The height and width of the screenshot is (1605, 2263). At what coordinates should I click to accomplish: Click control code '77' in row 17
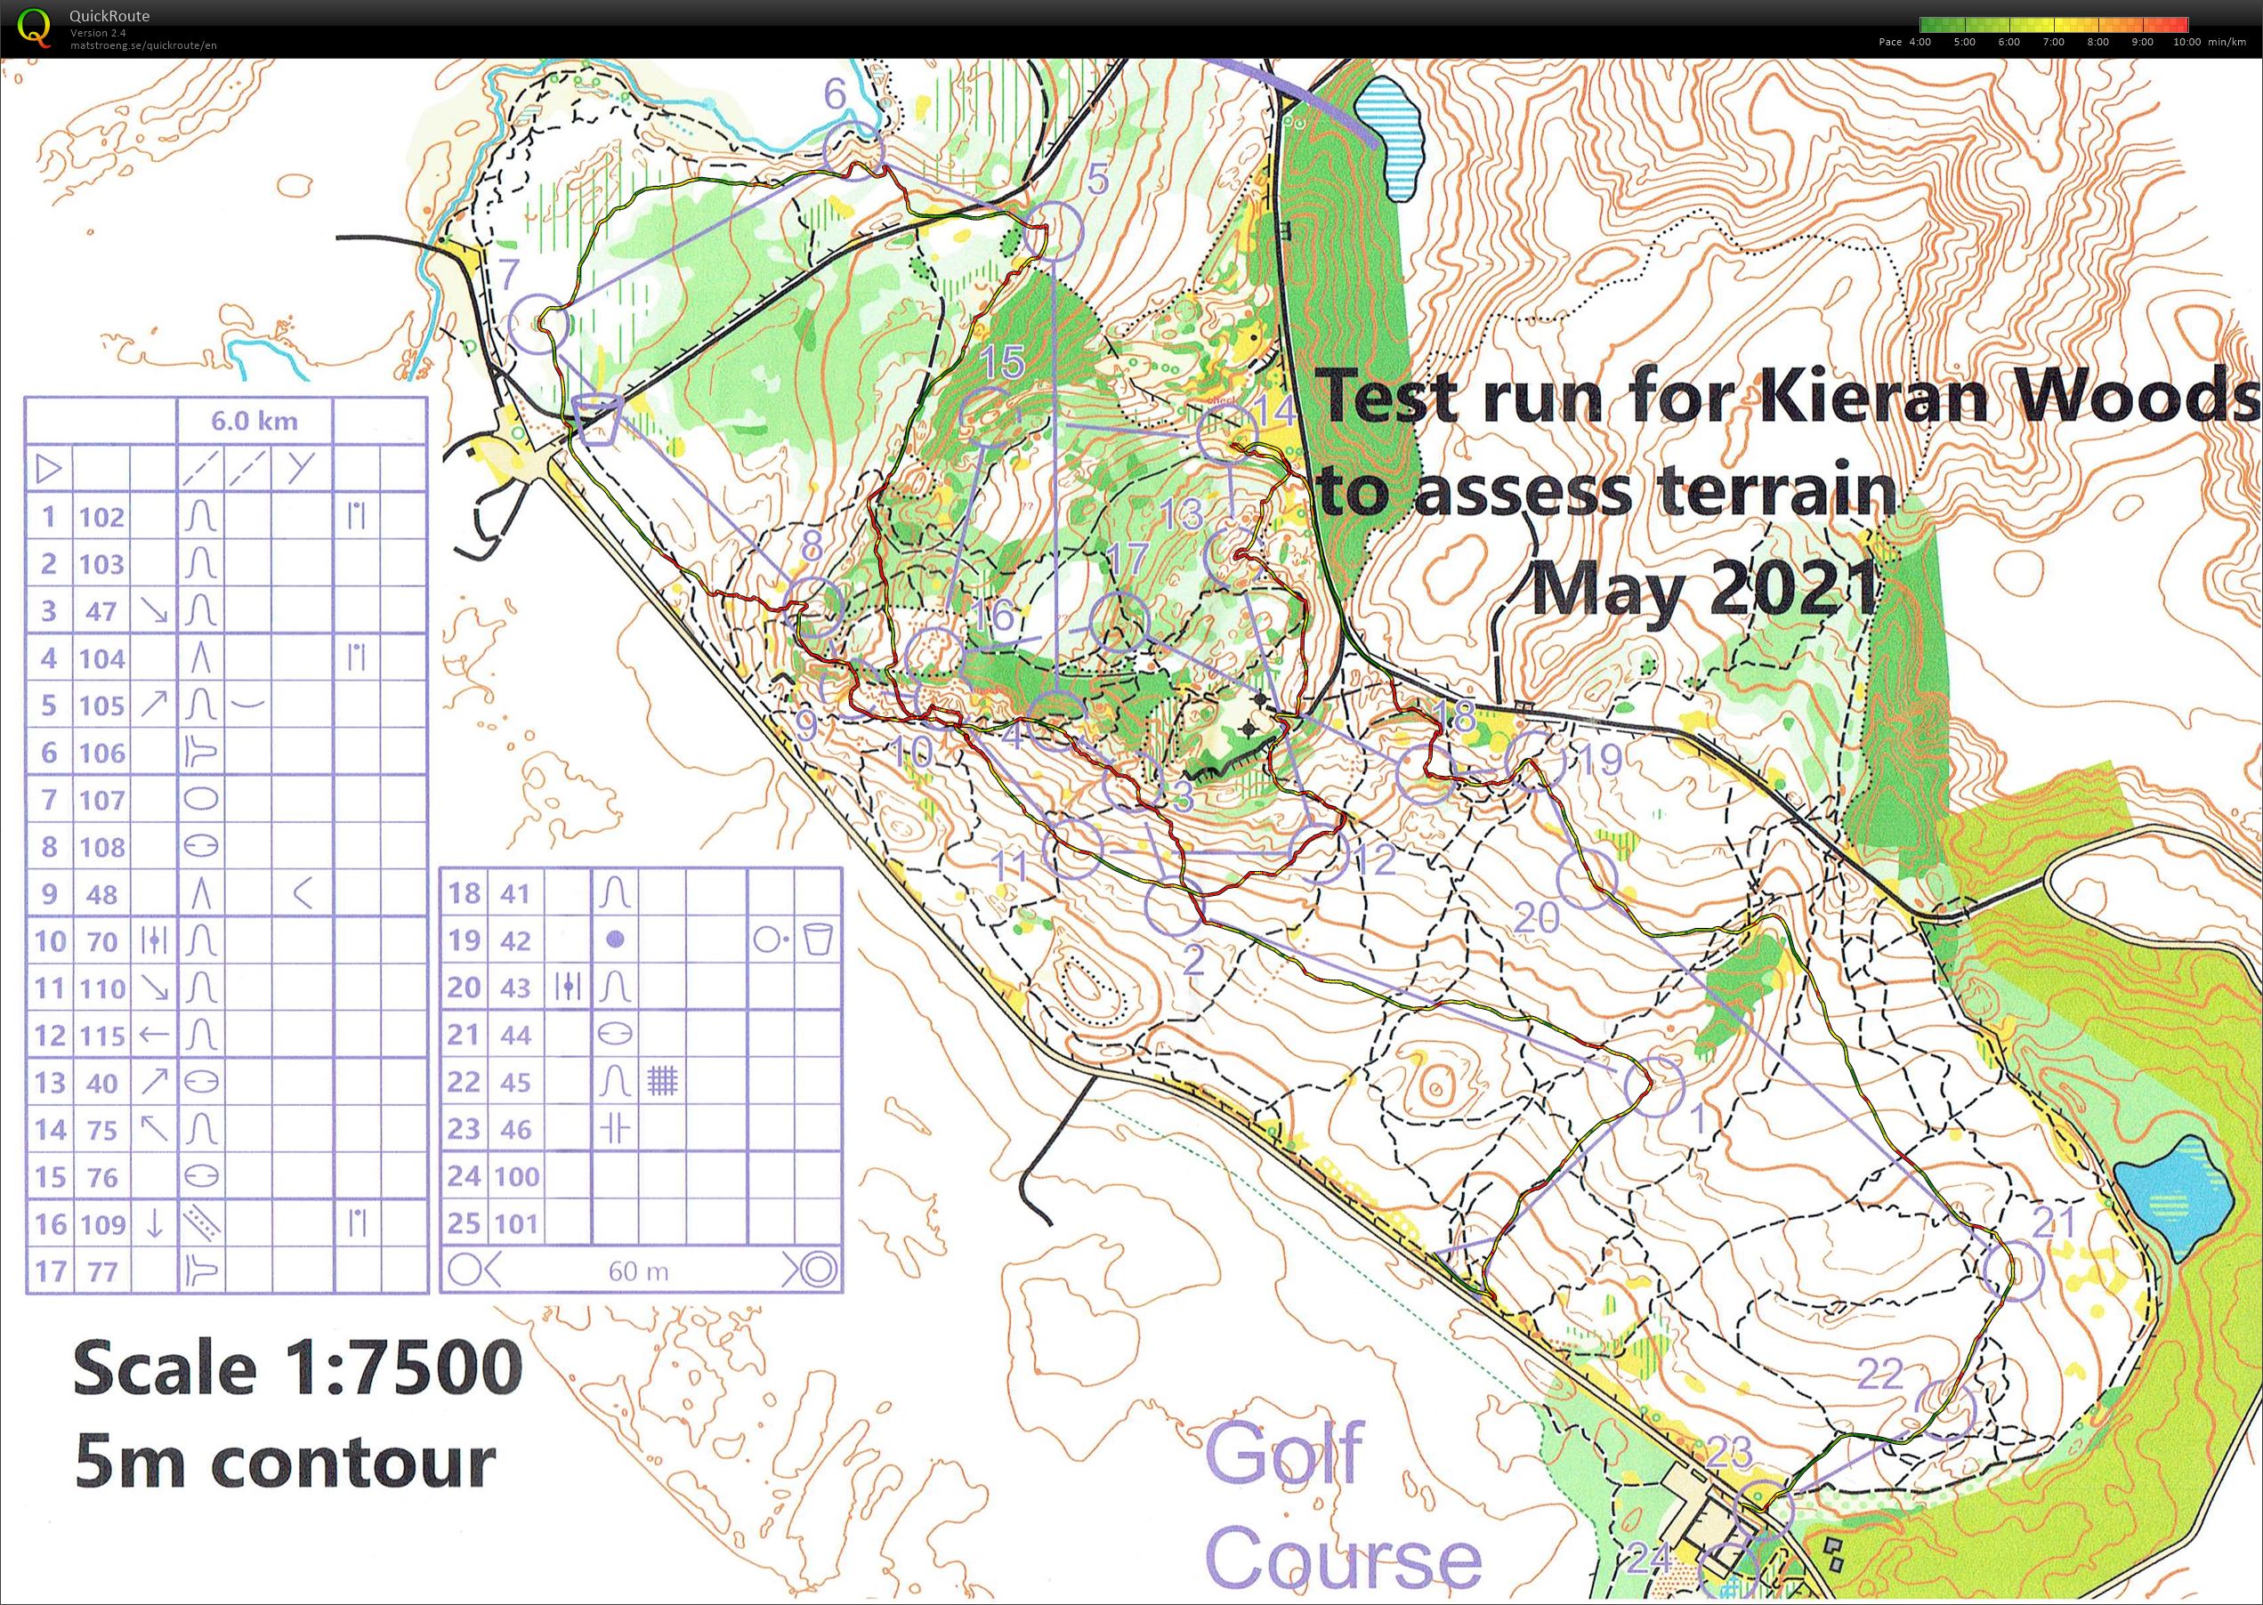click(x=101, y=1271)
